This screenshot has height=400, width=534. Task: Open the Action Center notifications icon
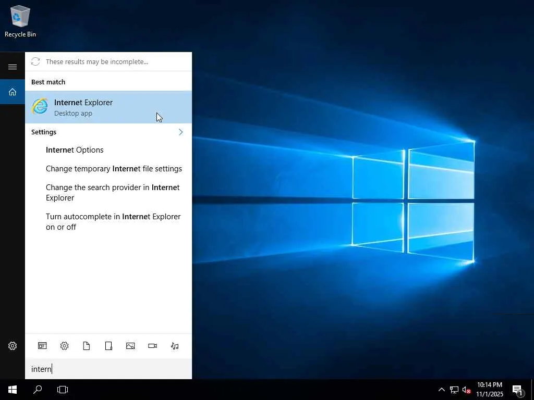(518, 390)
